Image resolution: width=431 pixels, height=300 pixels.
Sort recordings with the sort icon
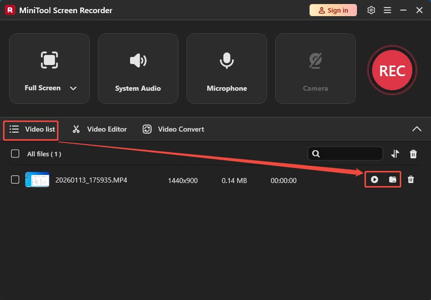click(x=395, y=154)
